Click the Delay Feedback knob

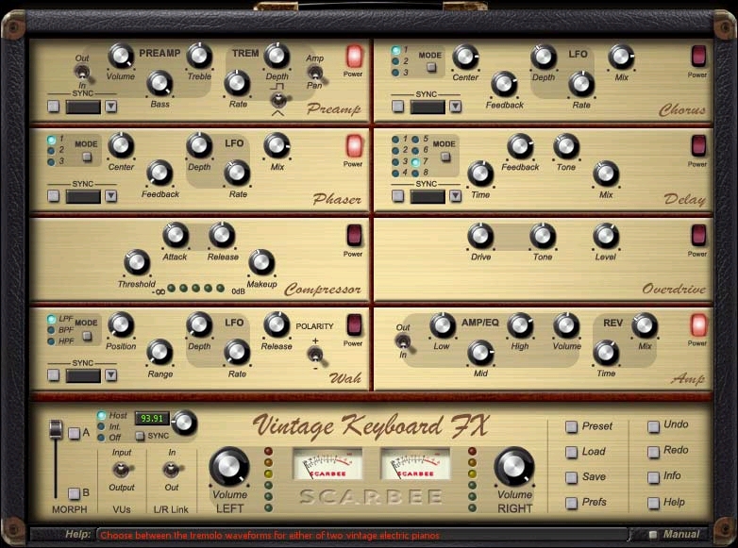(x=520, y=146)
